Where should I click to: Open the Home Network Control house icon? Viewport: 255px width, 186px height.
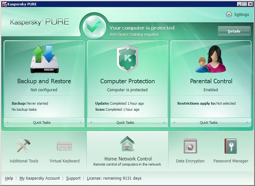coord(127,144)
